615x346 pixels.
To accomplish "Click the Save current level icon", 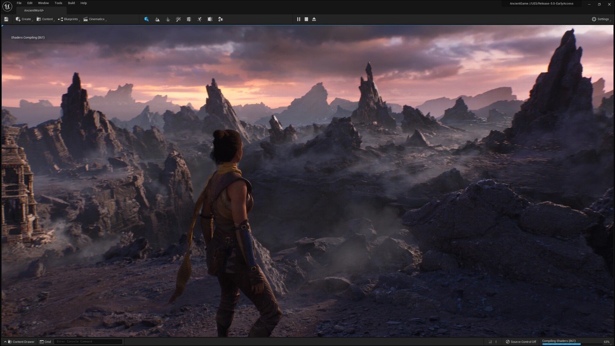I will pos(6,19).
